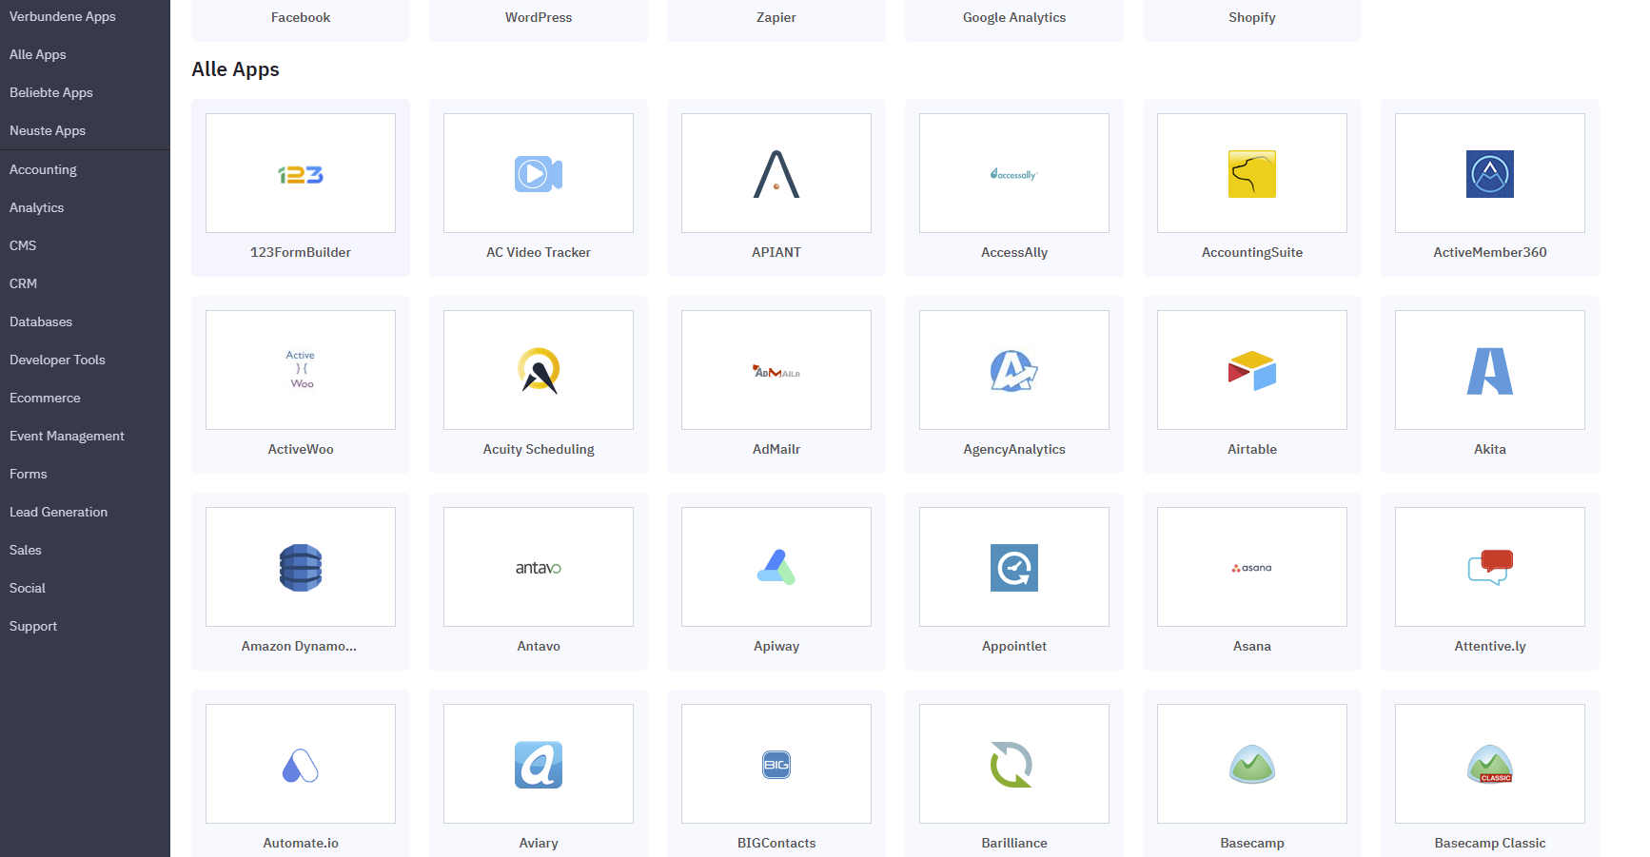Select the Basecamp Classic logo
This screenshot has height=857, width=1650.
click(1490, 764)
